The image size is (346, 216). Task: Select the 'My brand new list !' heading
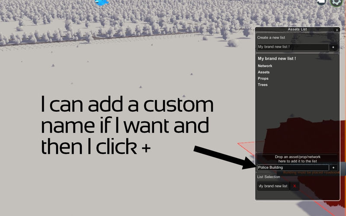276,58
